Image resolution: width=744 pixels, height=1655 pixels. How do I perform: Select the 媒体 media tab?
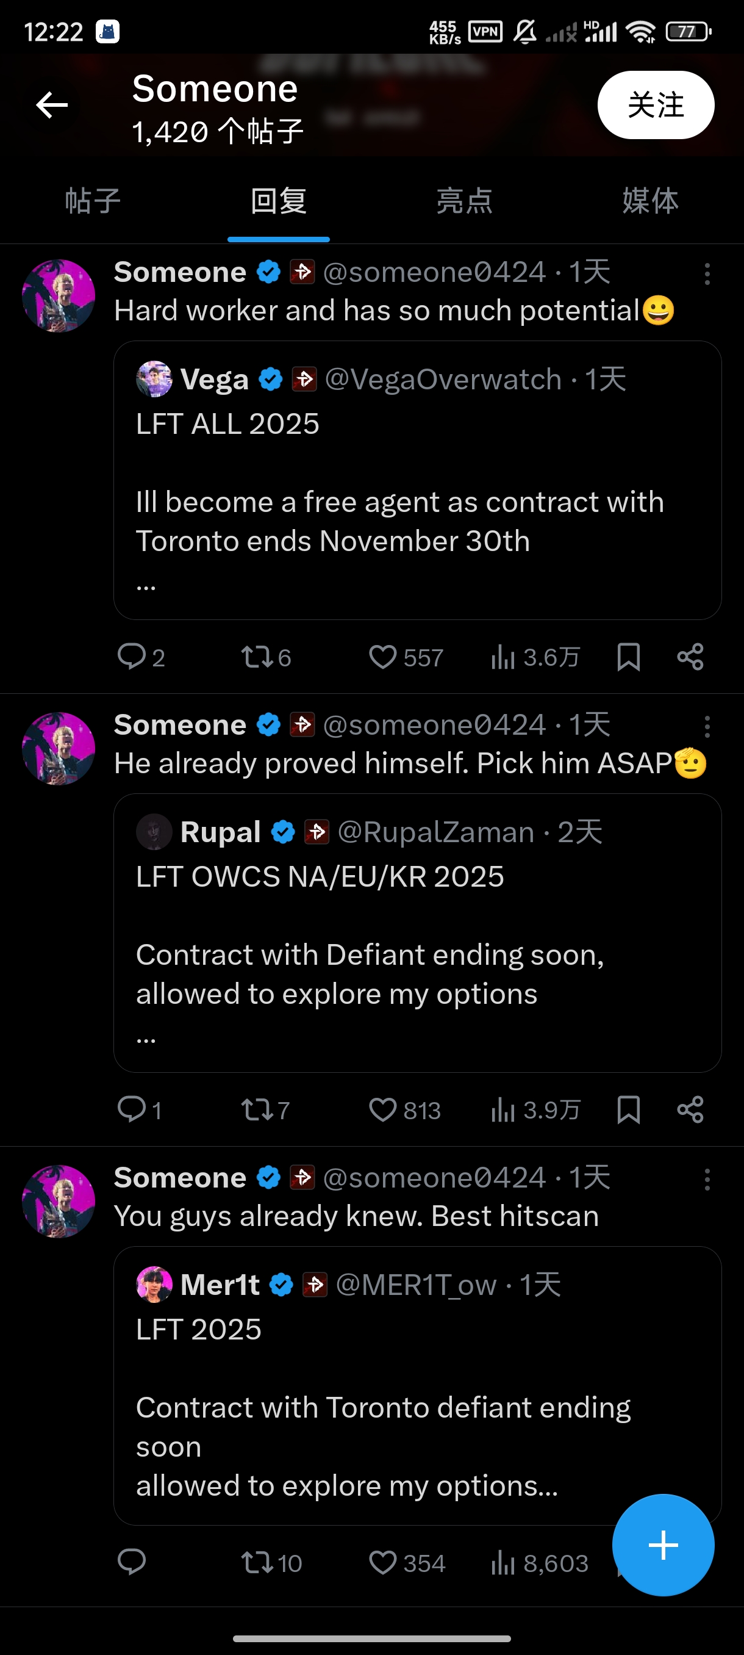649,201
